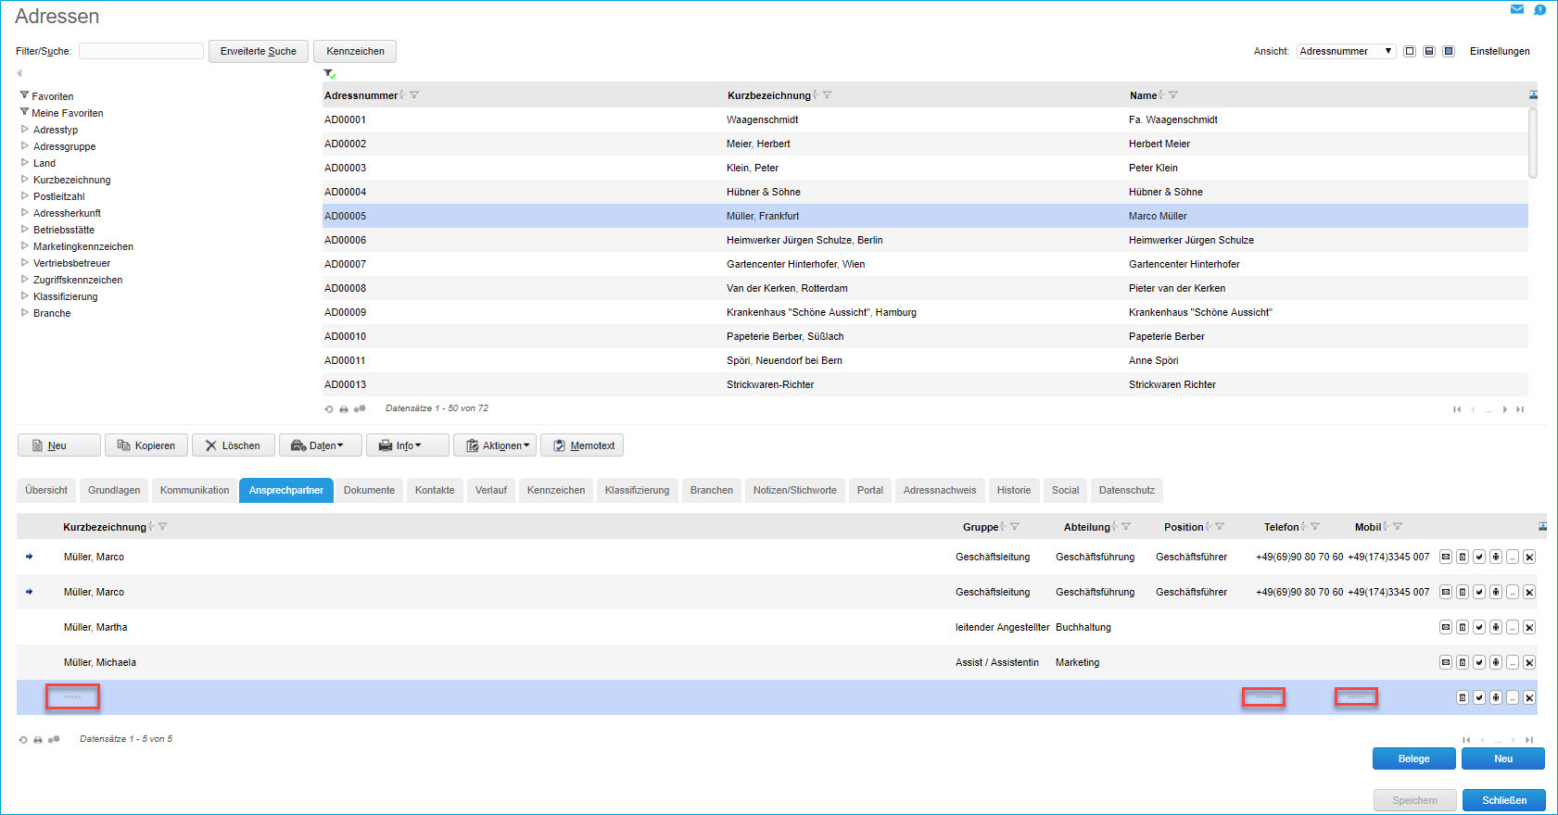The width and height of the screenshot is (1558, 815).
Task: Delete the Müller, Michaela contact with X icon
Action: click(x=1529, y=662)
